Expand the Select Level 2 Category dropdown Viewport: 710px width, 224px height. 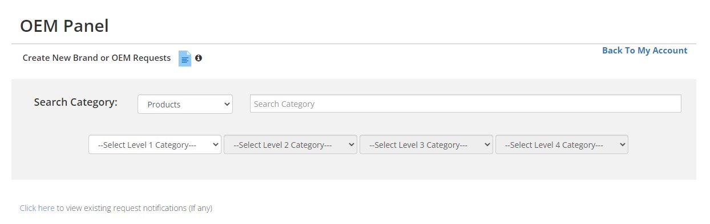tap(291, 144)
